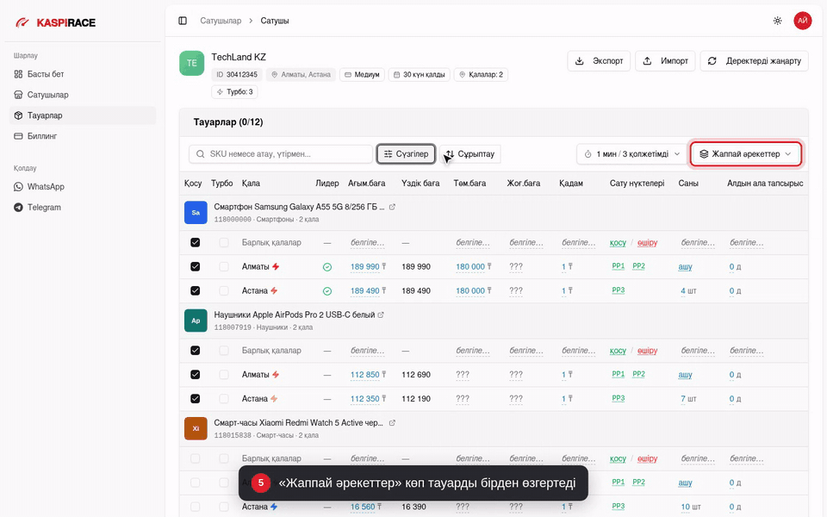Open Сатушылар in the sidebar menu
827x517 pixels.
(x=83, y=95)
